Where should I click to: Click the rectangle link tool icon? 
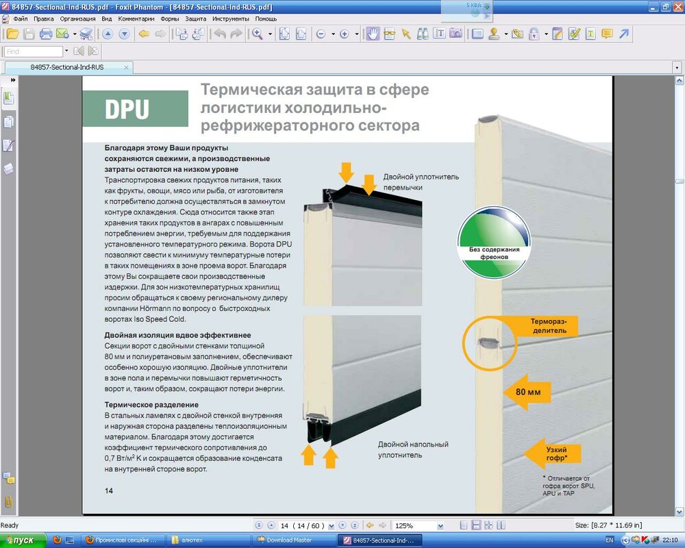(x=477, y=34)
